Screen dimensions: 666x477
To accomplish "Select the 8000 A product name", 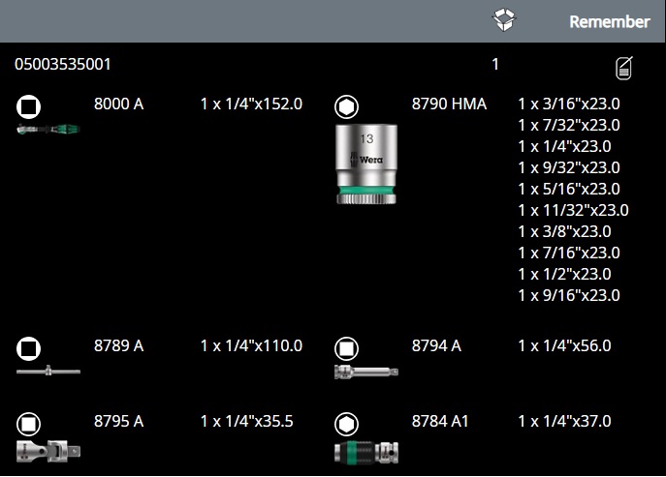I will click(x=118, y=104).
